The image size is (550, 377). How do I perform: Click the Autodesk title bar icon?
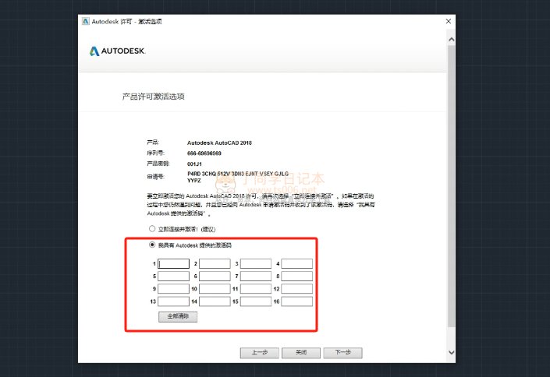[x=86, y=21]
